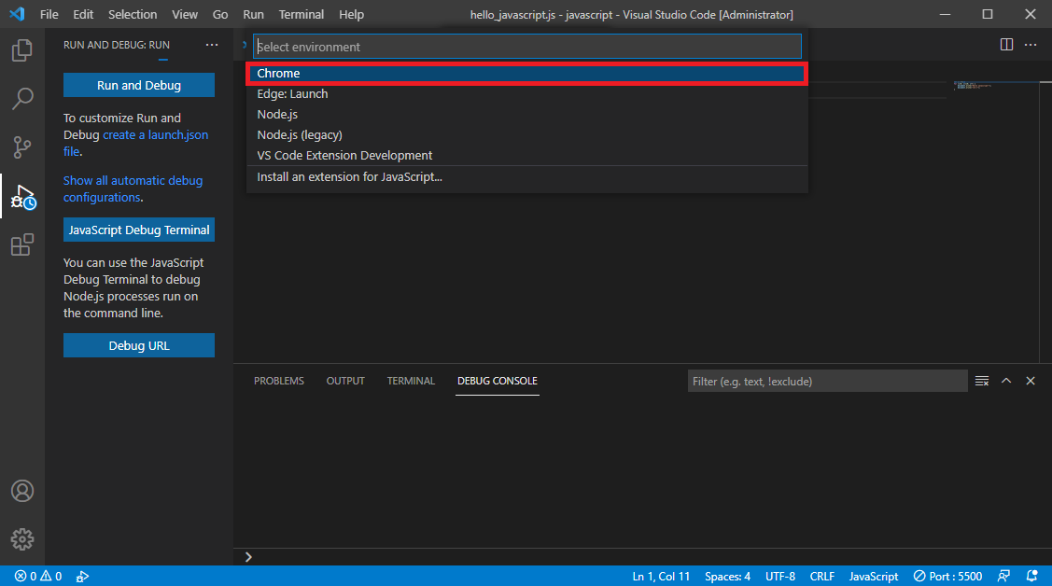This screenshot has width=1052, height=586.
Task: Click the Run and Debug button
Action: click(x=139, y=85)
